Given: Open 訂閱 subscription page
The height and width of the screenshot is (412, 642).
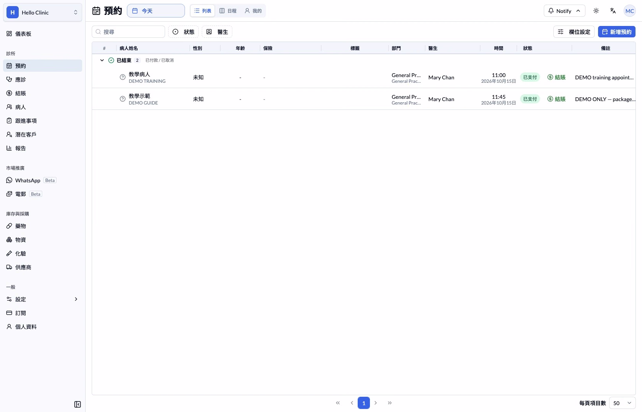Looking at the screenshot, I should [42, 313].
